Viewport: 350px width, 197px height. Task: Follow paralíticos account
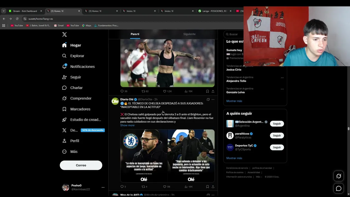(277, 135)
